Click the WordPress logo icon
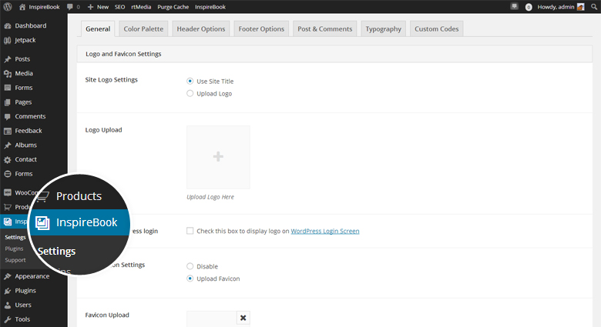 pyautogui.click(x=8, y=7)
